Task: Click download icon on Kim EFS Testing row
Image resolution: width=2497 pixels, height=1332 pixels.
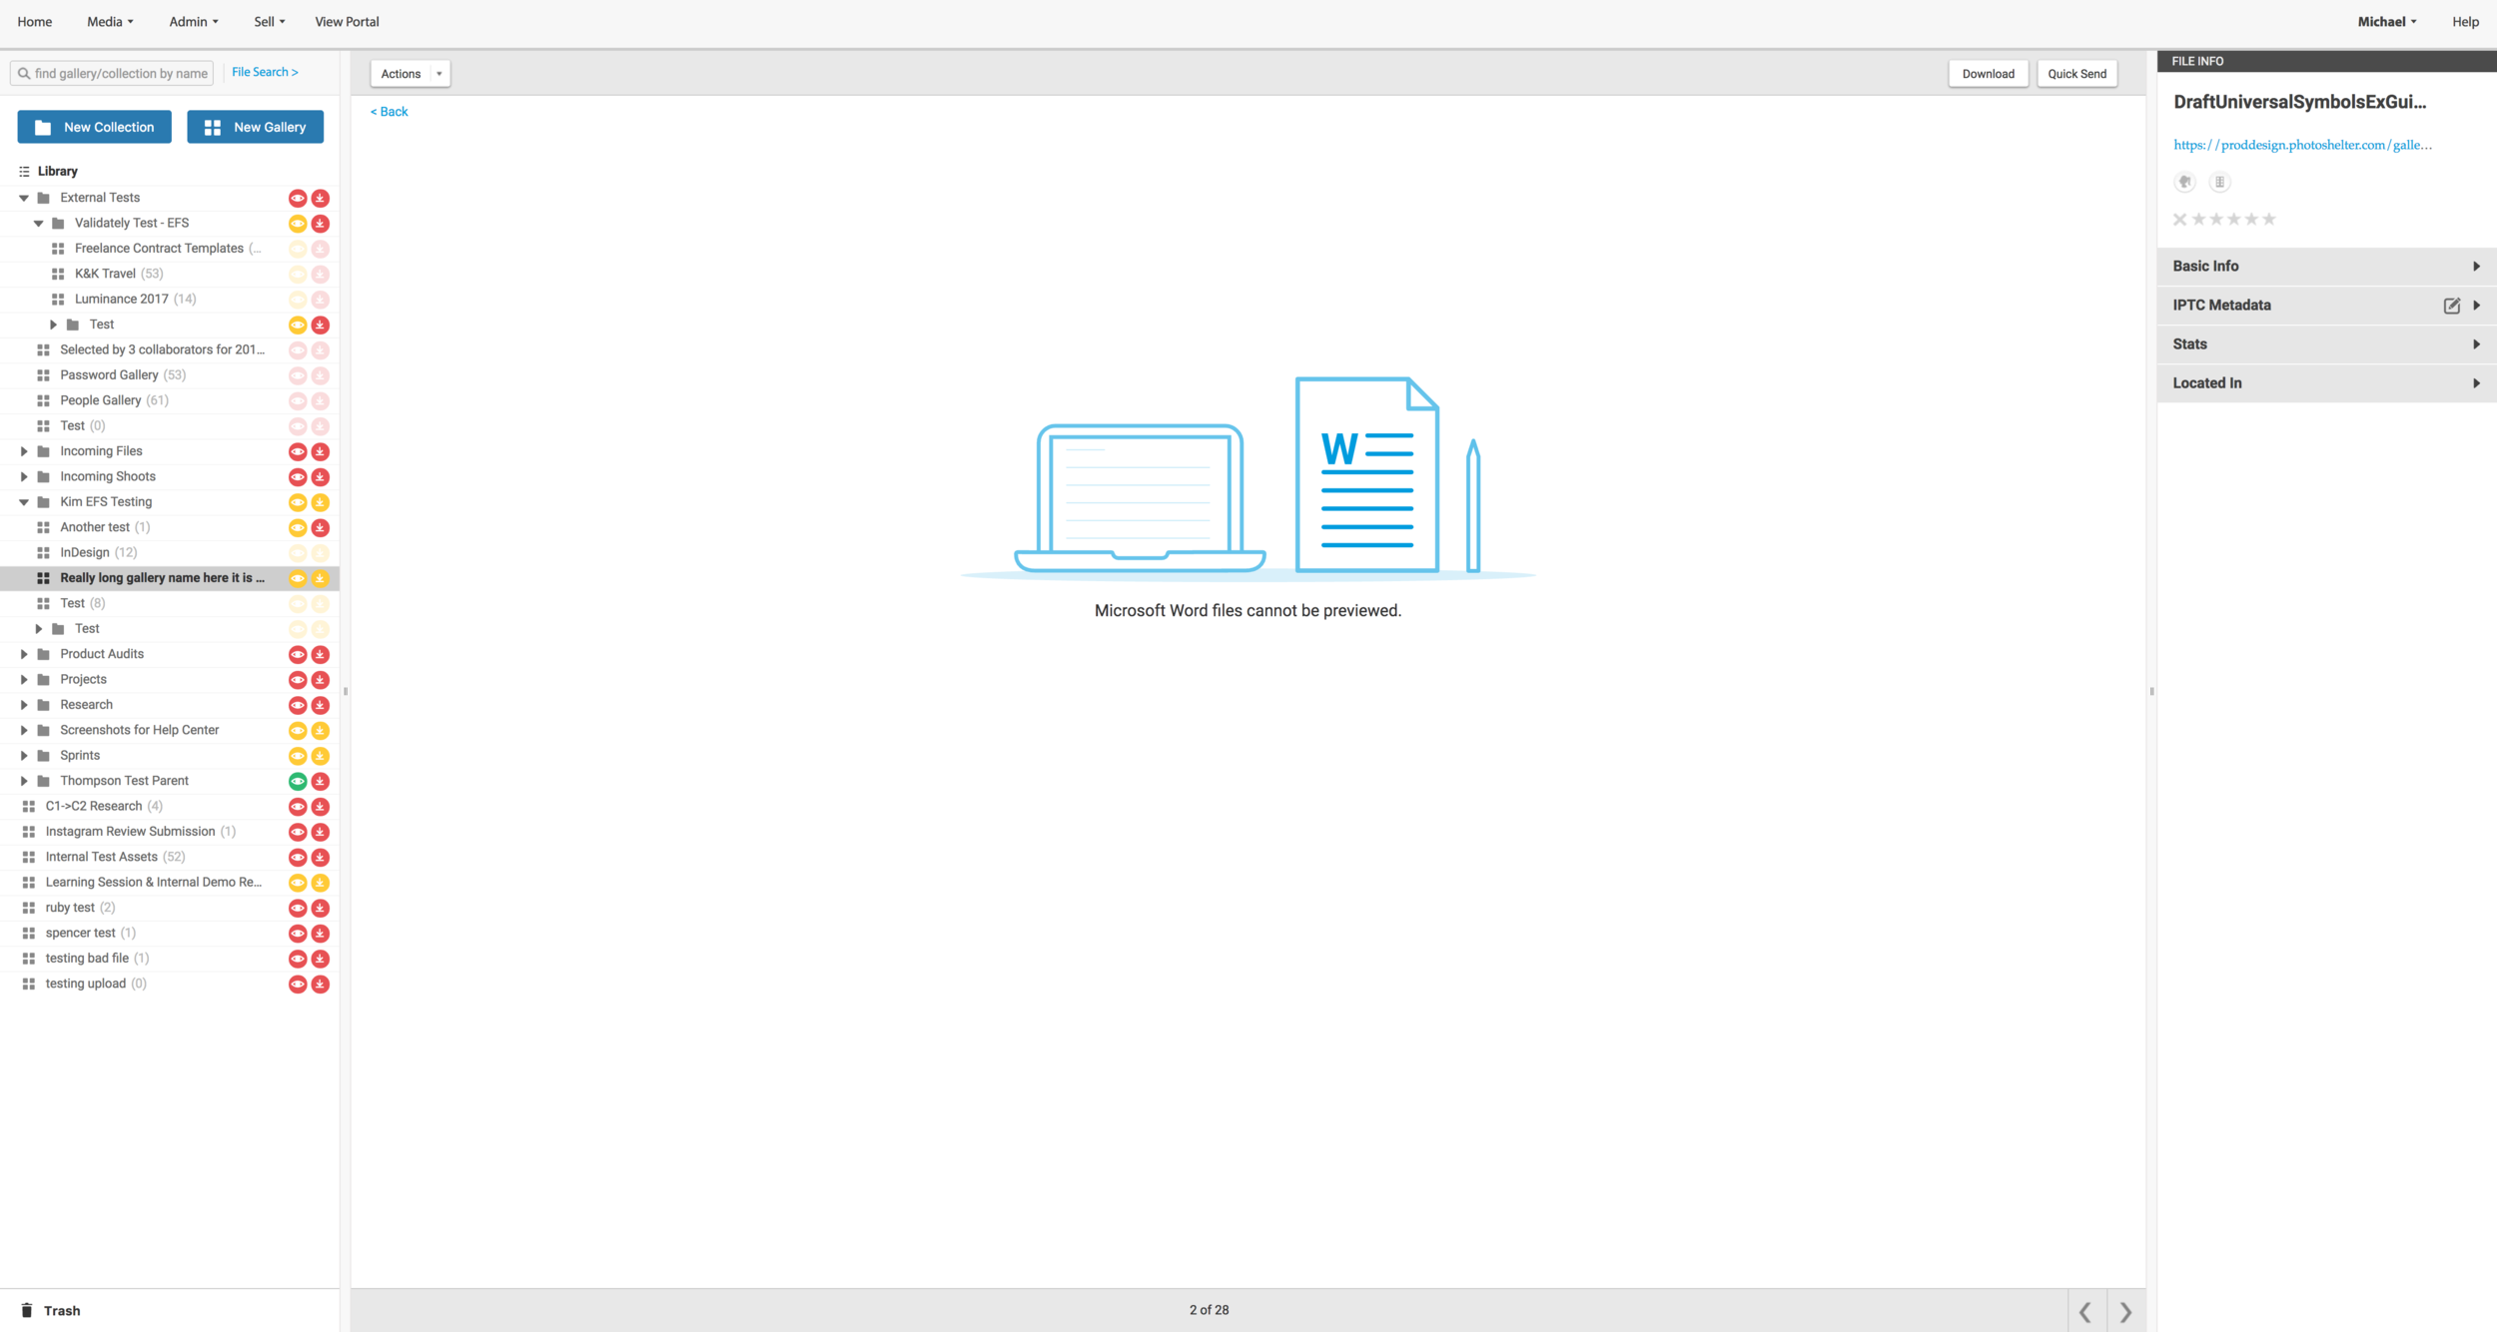Action: 320,502
